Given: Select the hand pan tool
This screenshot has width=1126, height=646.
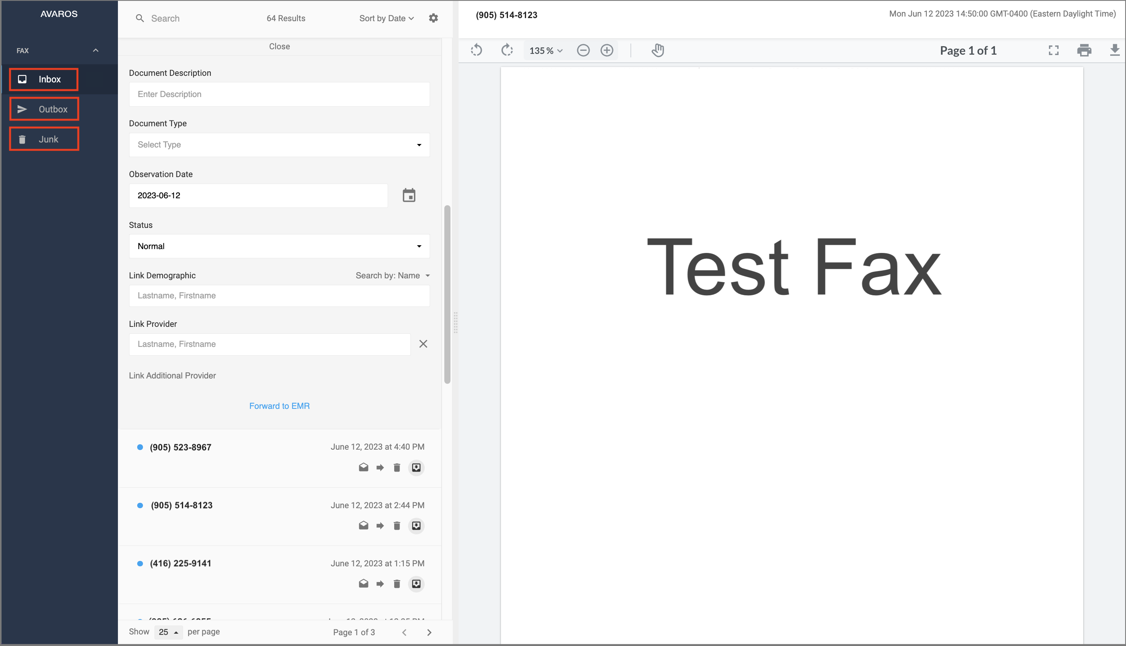Looking at the screenshot, I should pyautogui.click(x=657, y=50).
